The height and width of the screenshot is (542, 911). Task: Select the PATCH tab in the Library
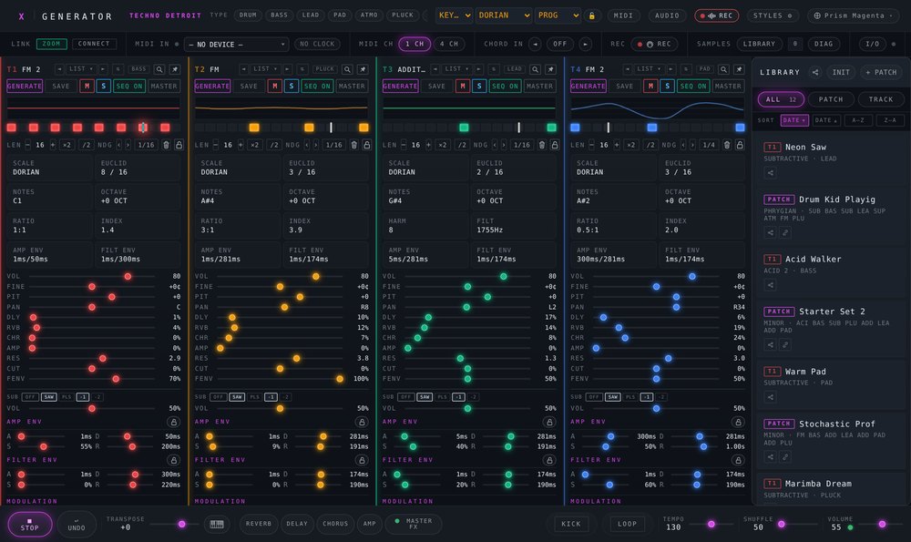[x=831, y=99]
